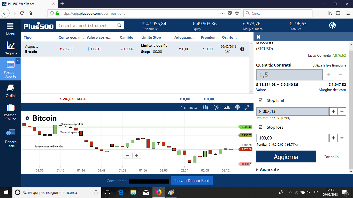Viewport: 353px width, 198px height.
Task: Toggle the chart crosshair tool
Action: [237, 108]
